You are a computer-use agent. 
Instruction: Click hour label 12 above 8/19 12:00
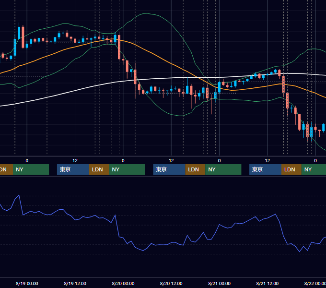coord(75,161)
